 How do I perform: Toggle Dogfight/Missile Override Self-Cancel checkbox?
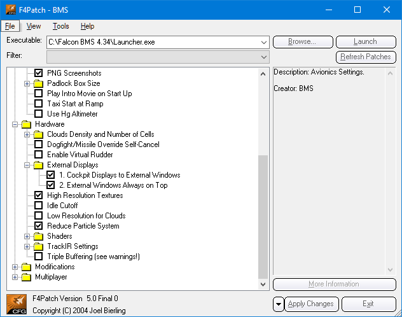38,144
